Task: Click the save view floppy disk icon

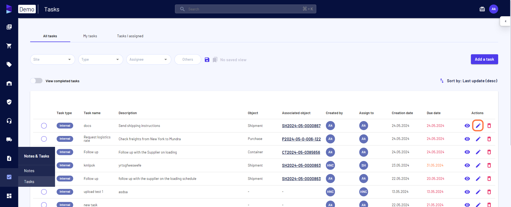Action: (207, 60)
